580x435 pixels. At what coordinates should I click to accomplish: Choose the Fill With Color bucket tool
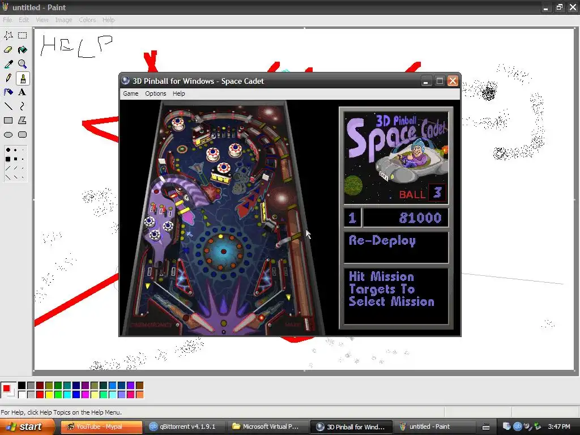click(23, 50)
